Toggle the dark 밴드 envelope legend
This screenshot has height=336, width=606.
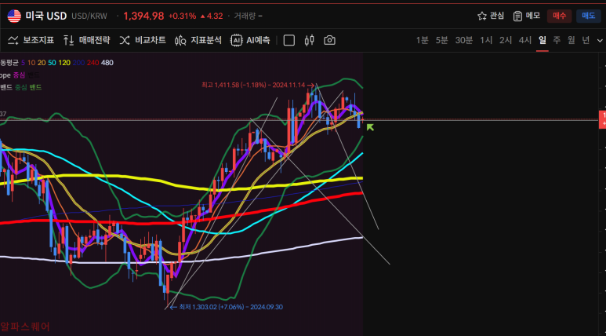tap(34, 75)
